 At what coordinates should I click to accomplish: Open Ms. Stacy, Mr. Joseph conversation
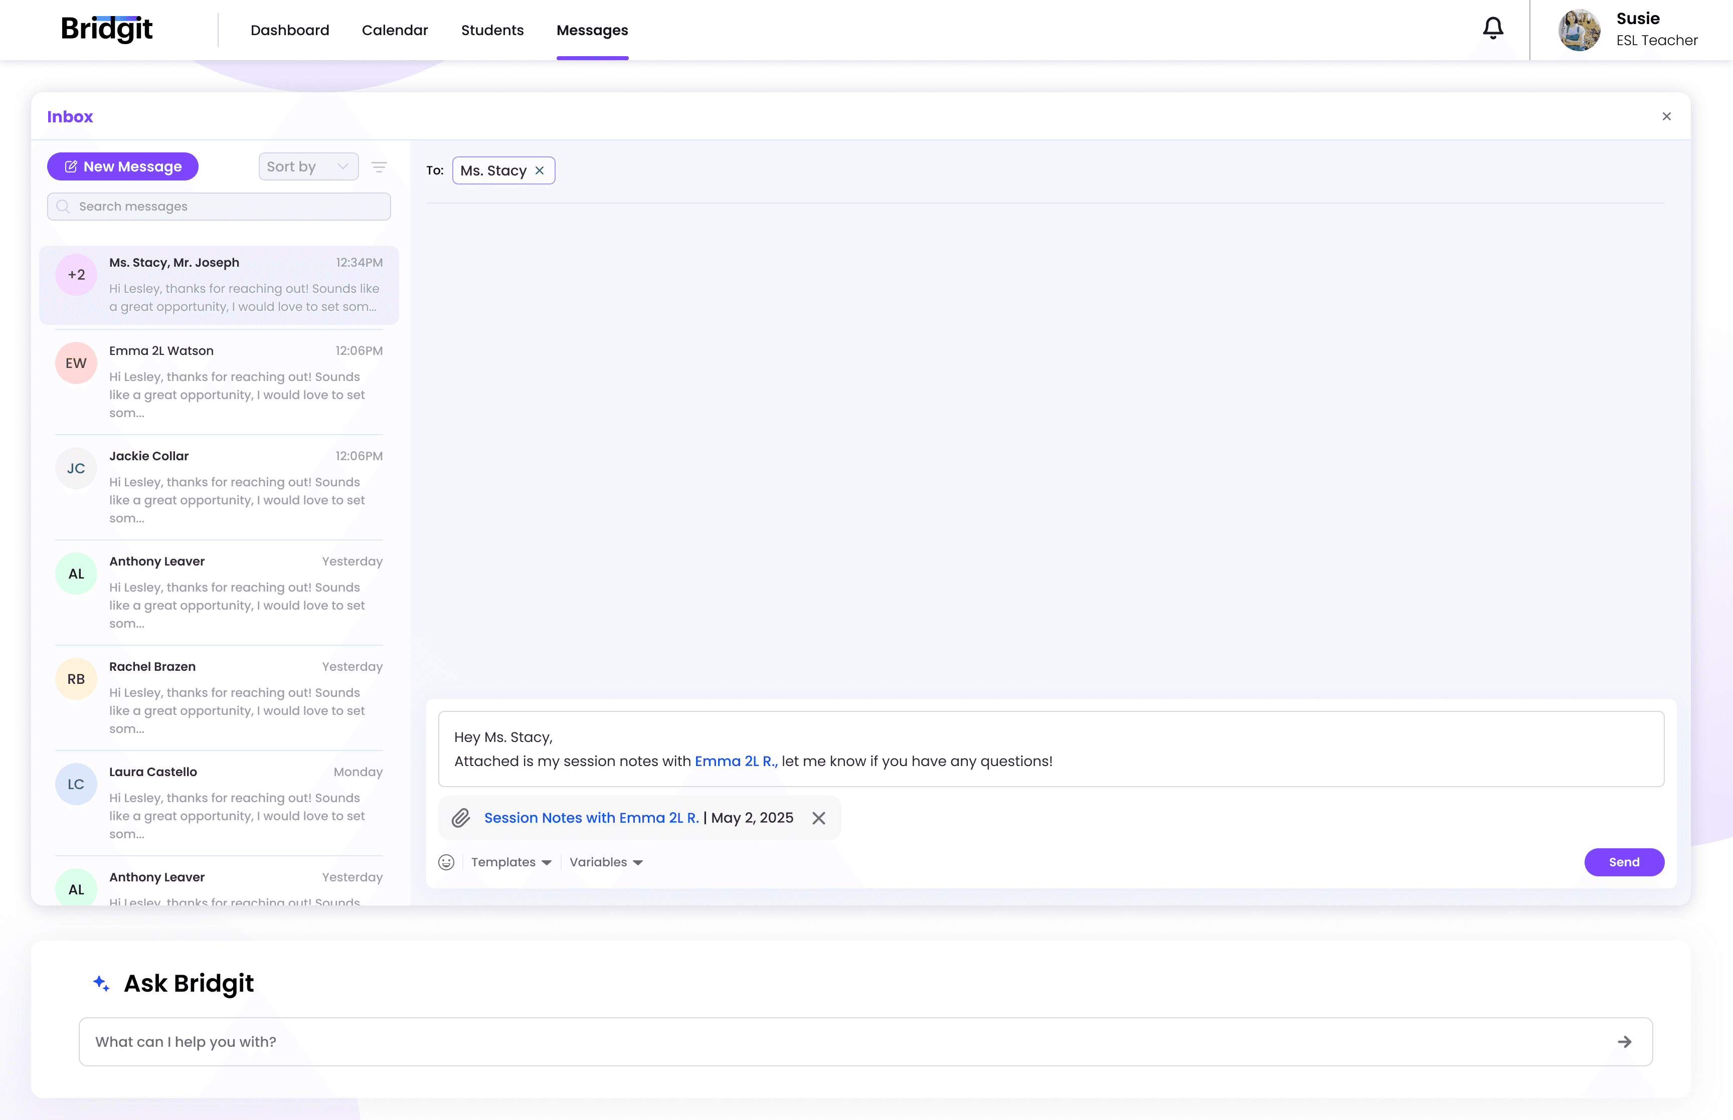(x=219, y=285)
